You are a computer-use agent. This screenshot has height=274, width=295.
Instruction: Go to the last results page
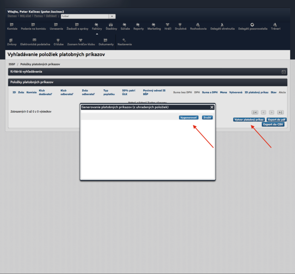(280, 112)
